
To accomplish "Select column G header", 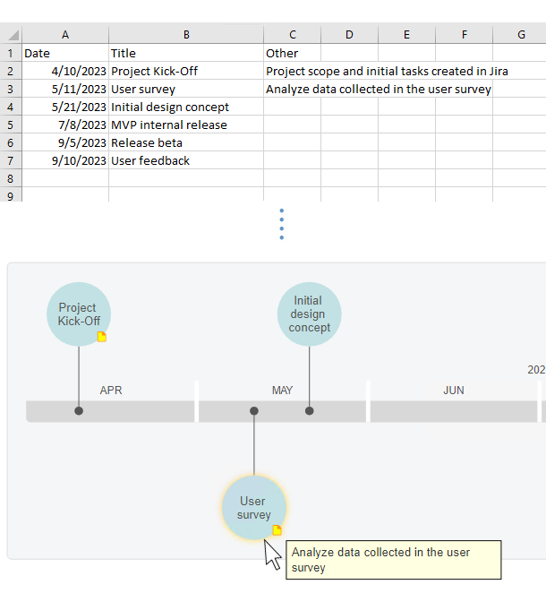I will (x=521, y=35).
